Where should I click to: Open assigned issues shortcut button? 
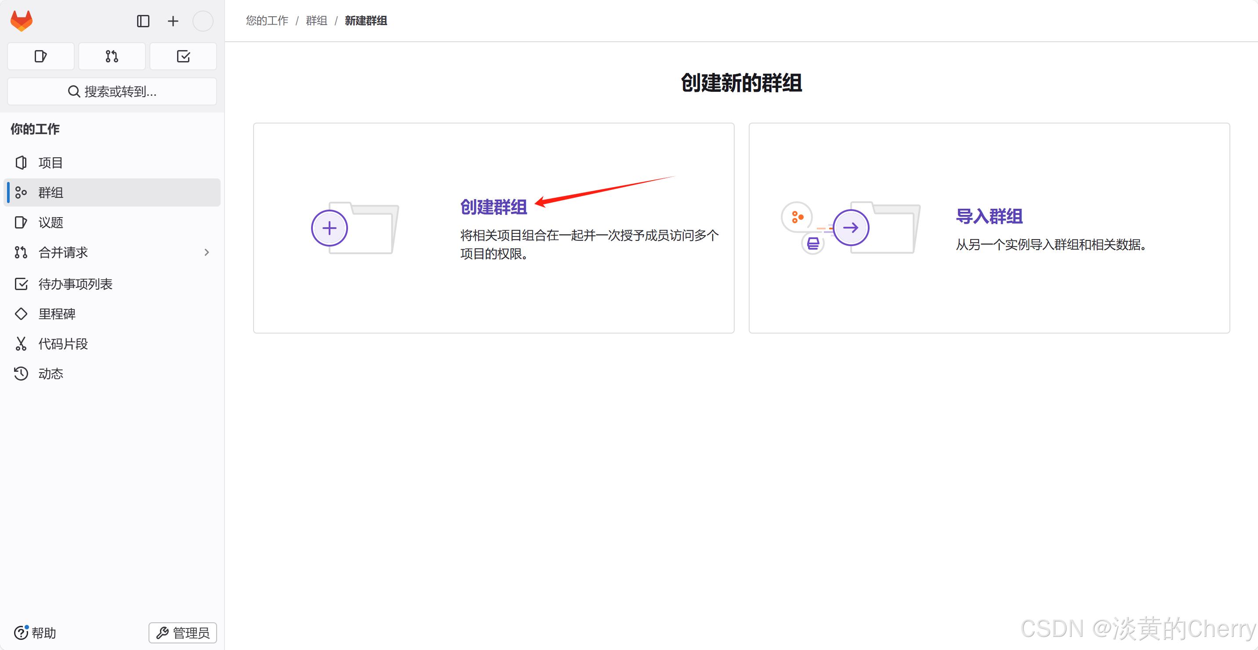[x=40, y=56]
